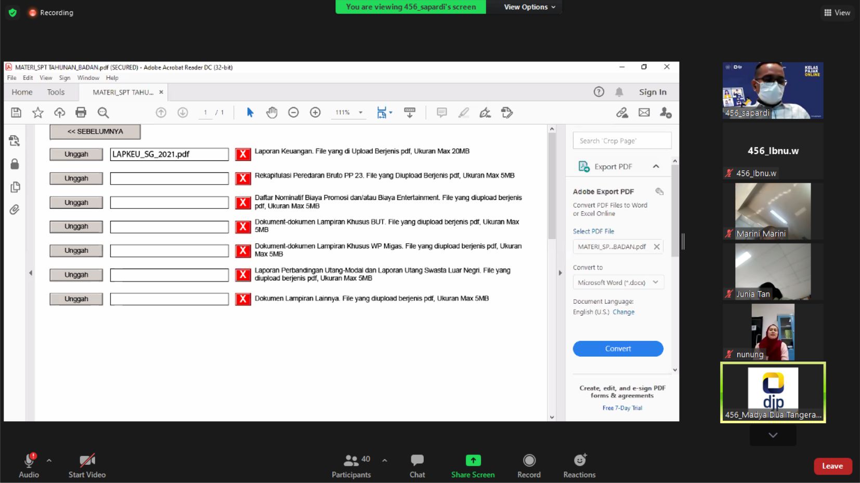Select the Hand pan tool in Acrobat
The width and height of the screenshot is (860, 483).
(271, 113)
